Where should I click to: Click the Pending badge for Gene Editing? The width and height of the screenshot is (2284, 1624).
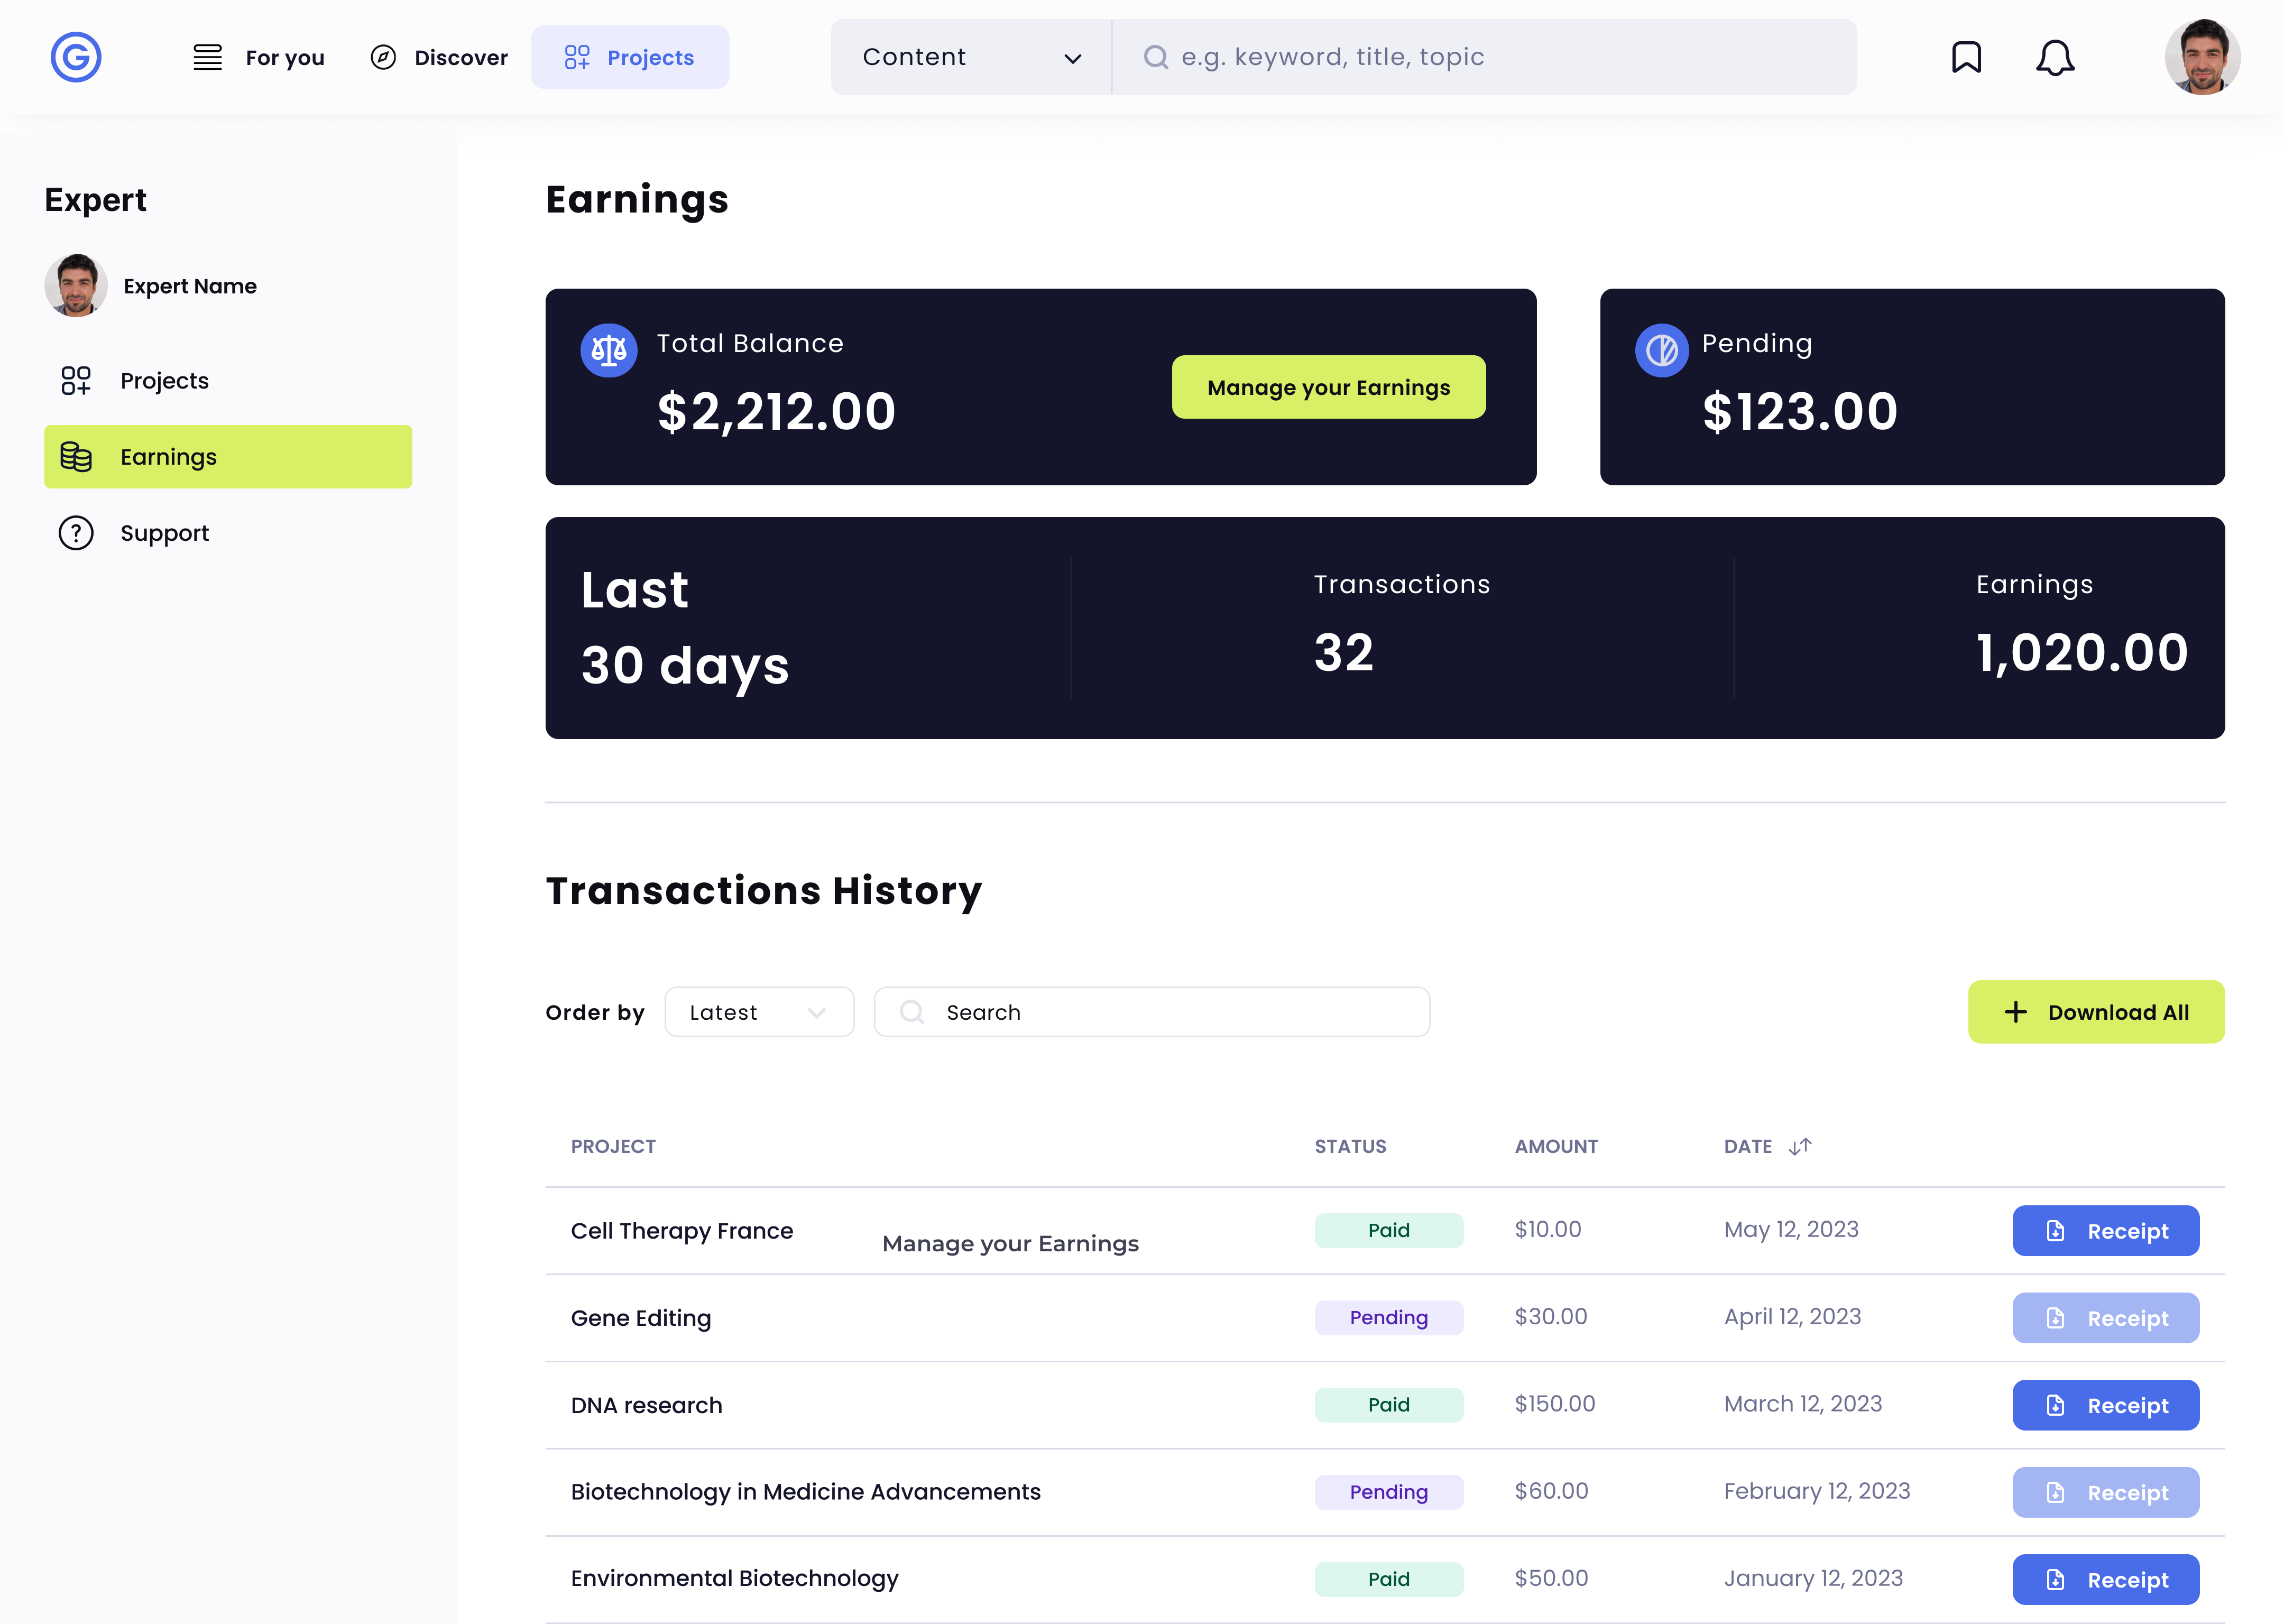[1389, 1317]
